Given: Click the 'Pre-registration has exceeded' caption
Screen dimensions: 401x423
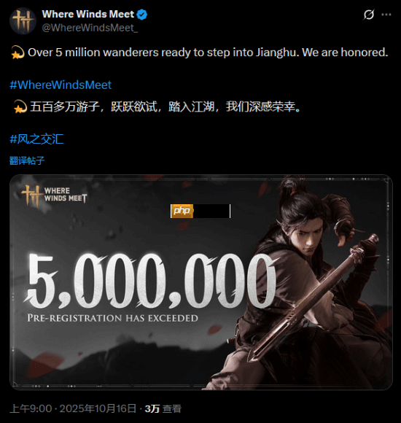Looking at the screenshot, I should pyautogui.click(x=113, y=318).
